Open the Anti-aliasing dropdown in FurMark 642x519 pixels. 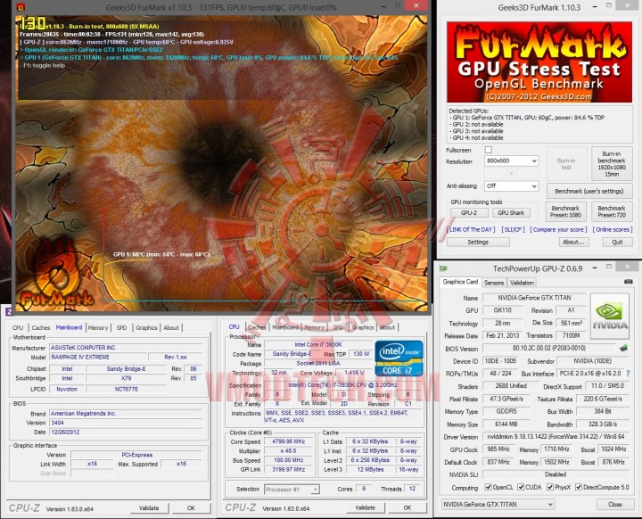(512, 186)
